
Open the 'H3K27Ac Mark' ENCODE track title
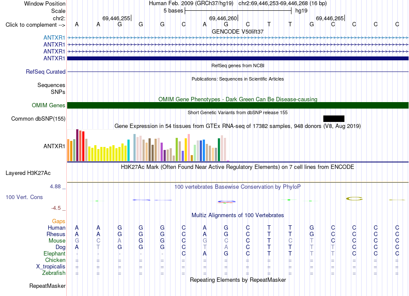click(x=238, y=167)
